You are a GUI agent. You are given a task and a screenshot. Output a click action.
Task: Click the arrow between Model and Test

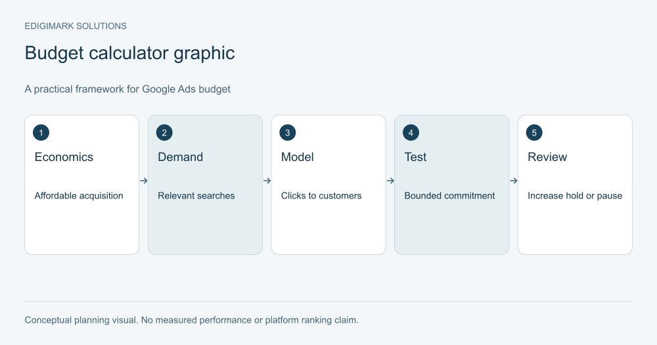pos(390,181)
